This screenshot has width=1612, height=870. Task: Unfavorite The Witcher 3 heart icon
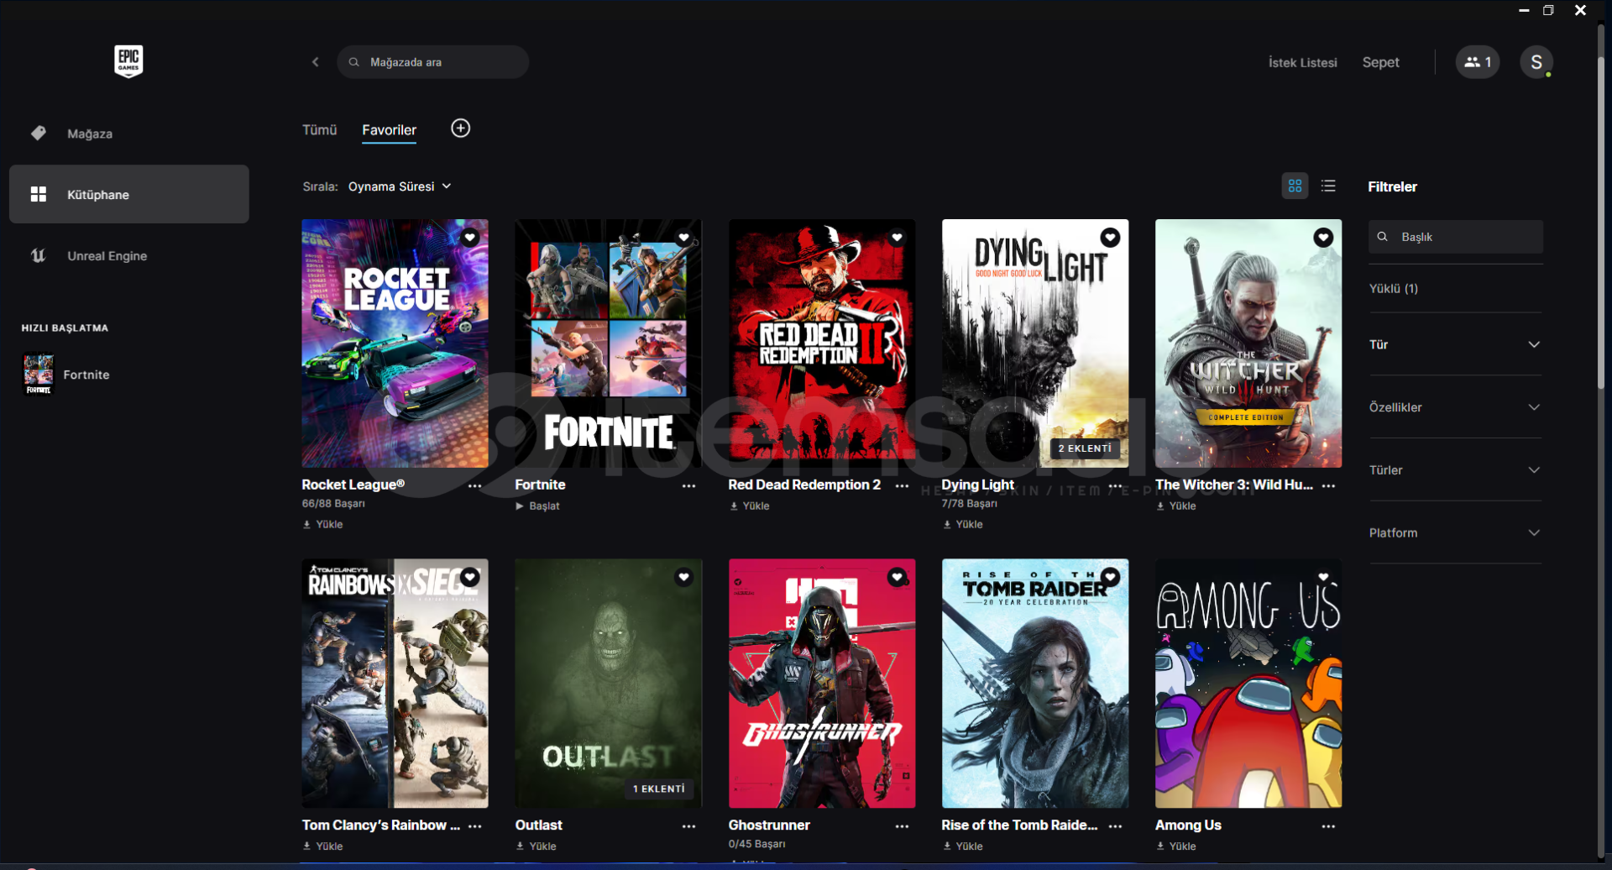(1323, 238)
